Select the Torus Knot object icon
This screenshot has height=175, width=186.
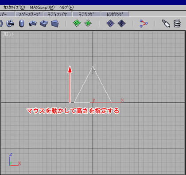(10, 24)
